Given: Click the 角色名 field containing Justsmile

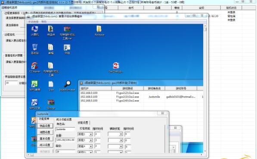Looking at the screenshot, I should point(65,129).
